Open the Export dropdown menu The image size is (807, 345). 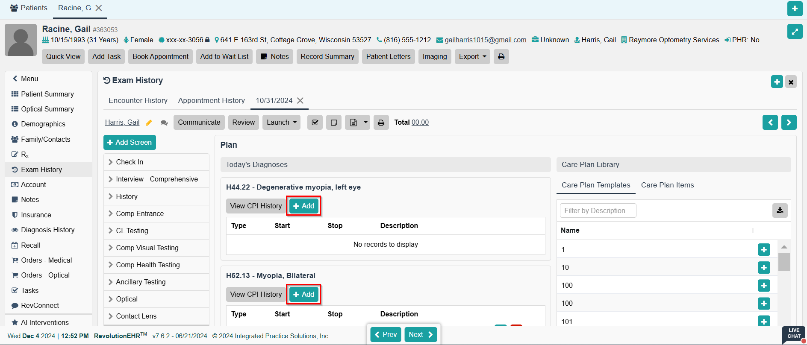coord(472,57)
